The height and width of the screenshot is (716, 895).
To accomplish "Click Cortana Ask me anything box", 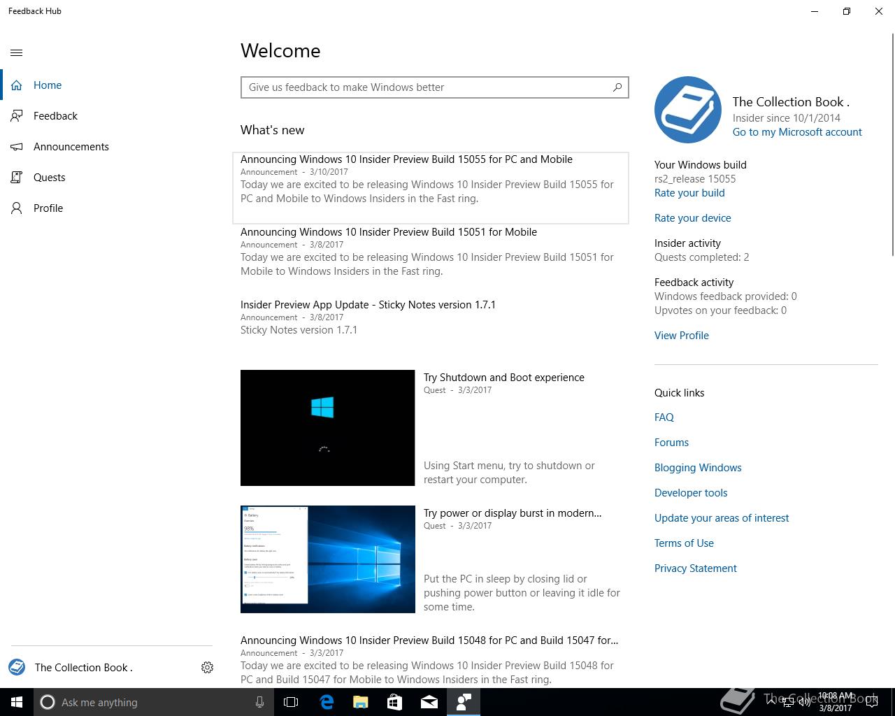I will point(152,702).
